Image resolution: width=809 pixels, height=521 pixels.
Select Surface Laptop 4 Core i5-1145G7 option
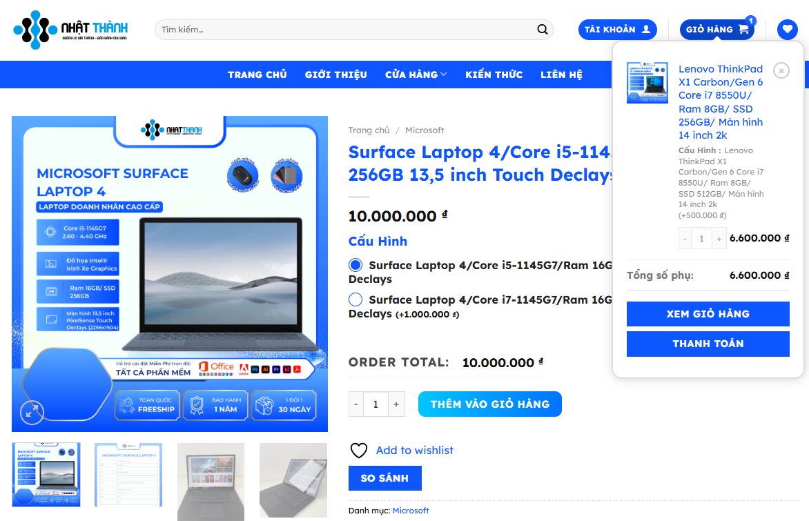[355, 265]
